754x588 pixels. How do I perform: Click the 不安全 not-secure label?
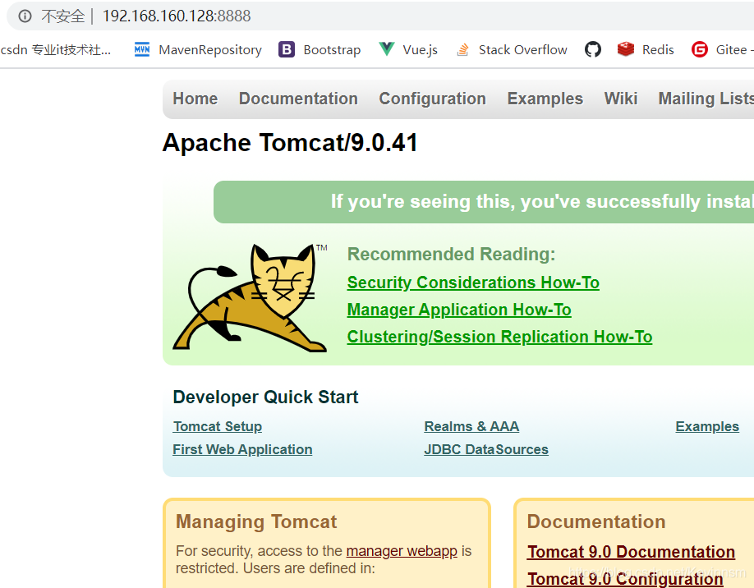63,16
